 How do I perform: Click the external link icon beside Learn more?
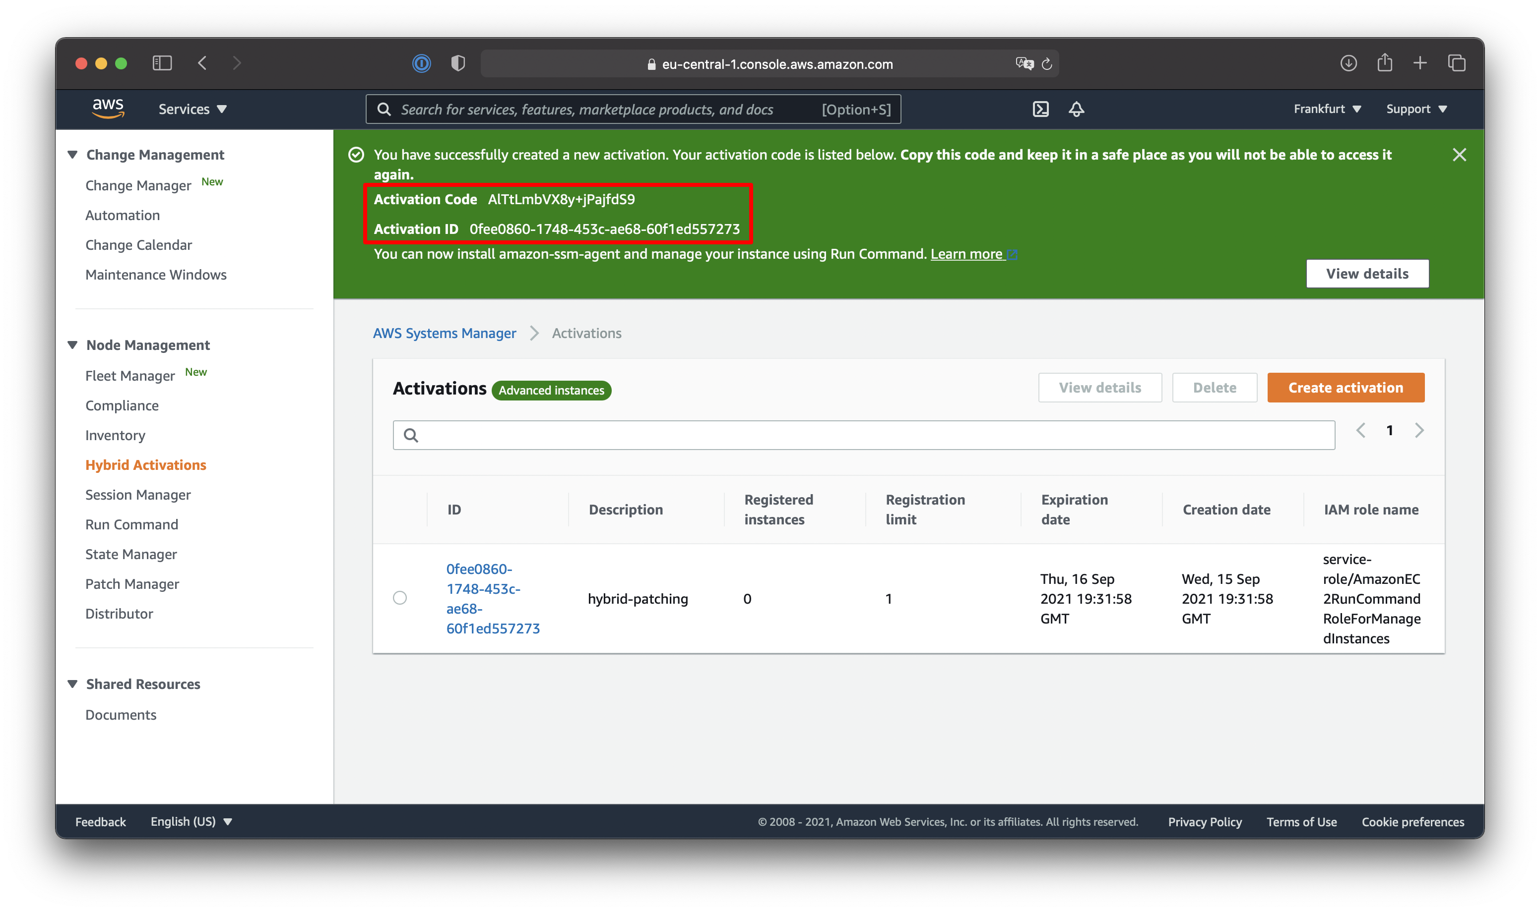click(x=1012, y=254)
